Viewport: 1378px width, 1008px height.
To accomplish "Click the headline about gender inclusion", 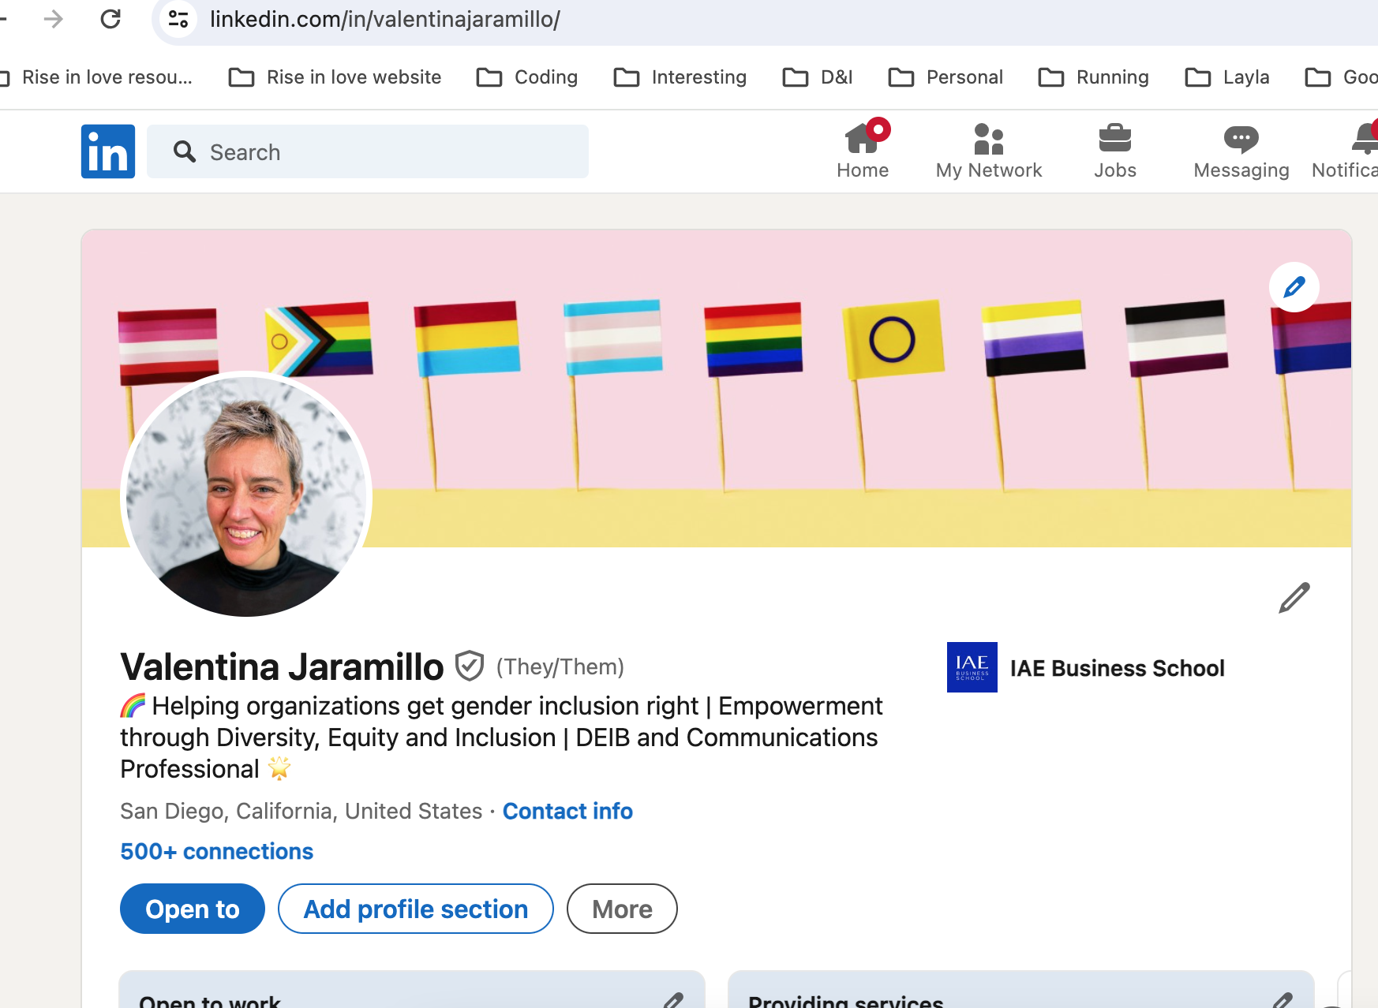I will (501, 737).
